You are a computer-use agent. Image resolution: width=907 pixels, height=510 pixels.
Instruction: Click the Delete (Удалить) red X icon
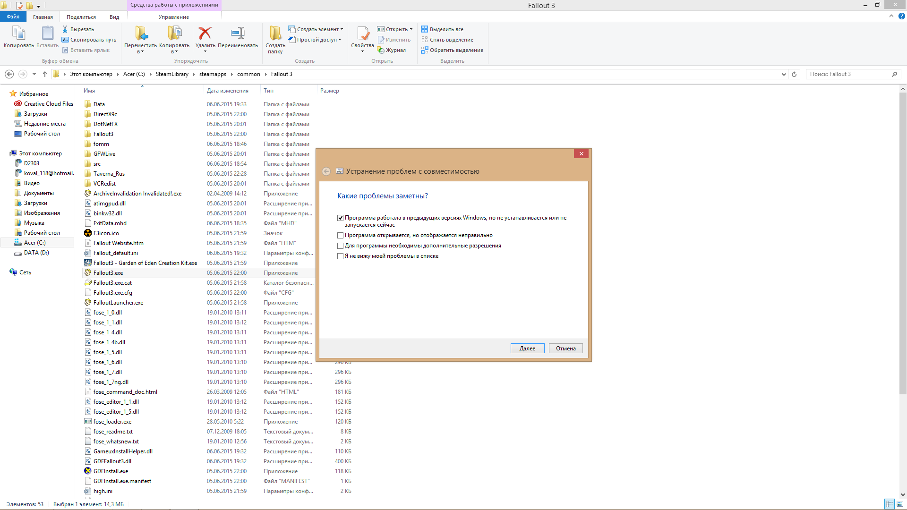pos(205,34)
